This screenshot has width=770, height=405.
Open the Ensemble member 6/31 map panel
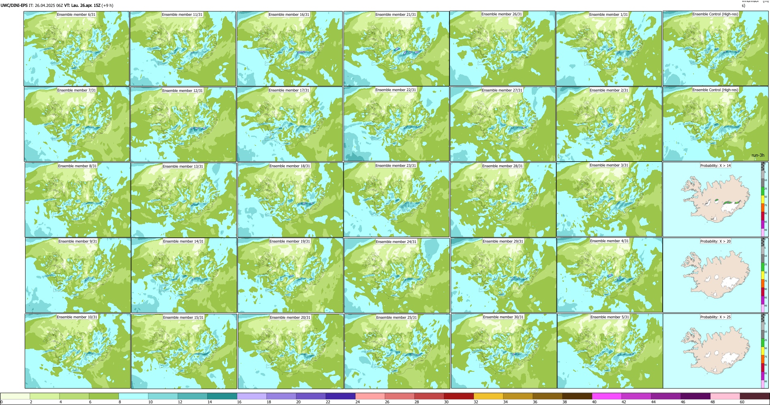(x=77, y=49)
